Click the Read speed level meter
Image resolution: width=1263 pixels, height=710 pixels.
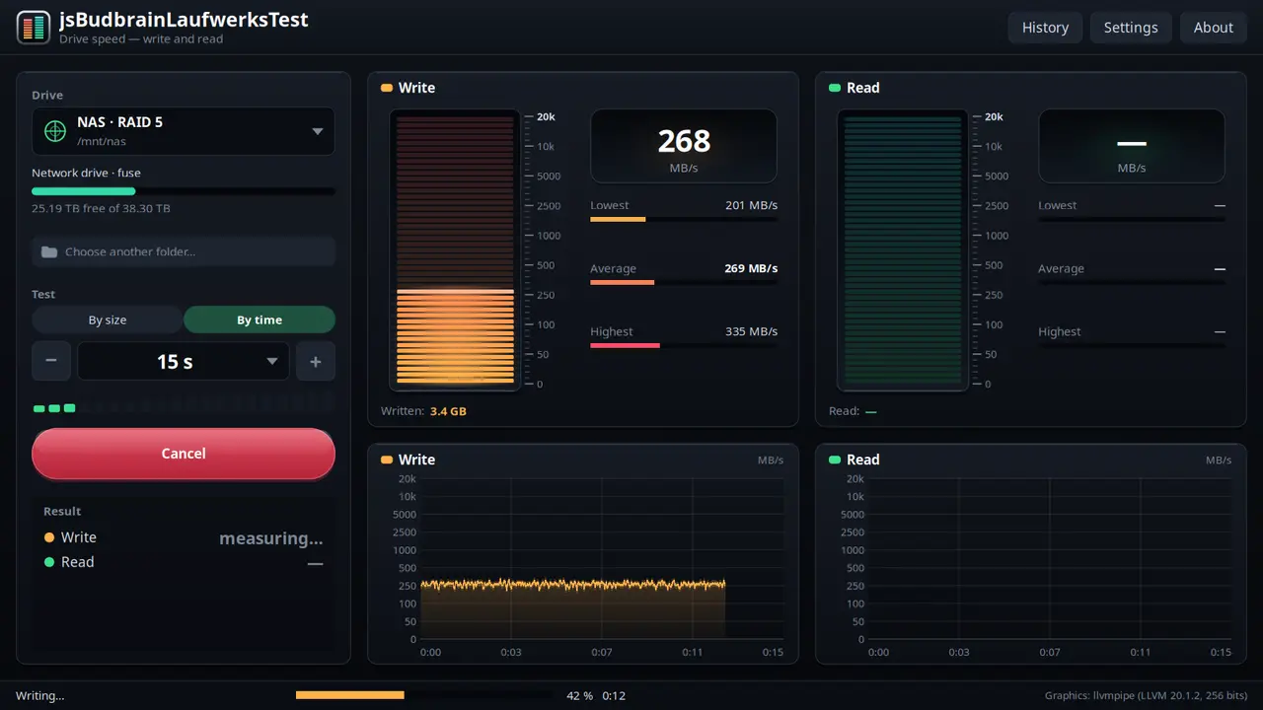pyautogui.click(x=904, y=249)
